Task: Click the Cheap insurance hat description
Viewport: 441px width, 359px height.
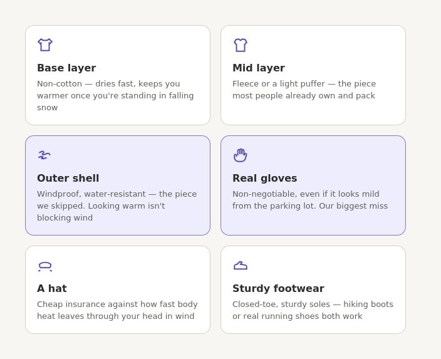Action: pos(117,310)
